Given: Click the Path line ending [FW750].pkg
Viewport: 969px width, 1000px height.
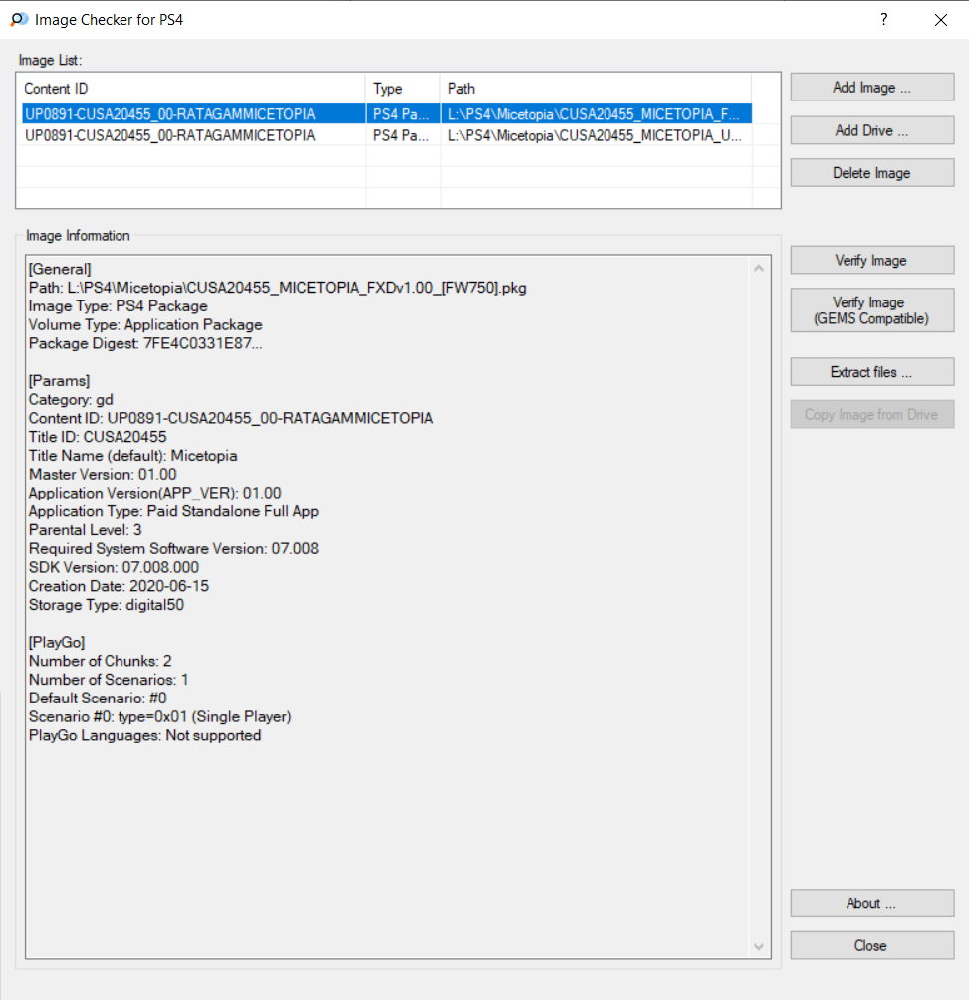Looking at the screenshot, I should pyautogui.click(x=278, y=288).
